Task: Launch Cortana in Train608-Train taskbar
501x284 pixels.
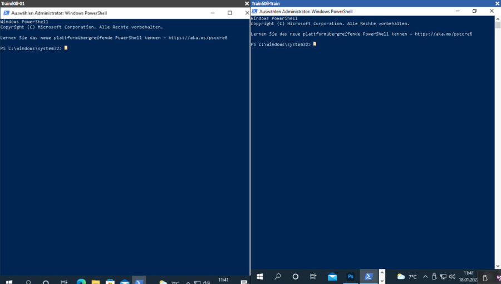Action: [296, 277]
